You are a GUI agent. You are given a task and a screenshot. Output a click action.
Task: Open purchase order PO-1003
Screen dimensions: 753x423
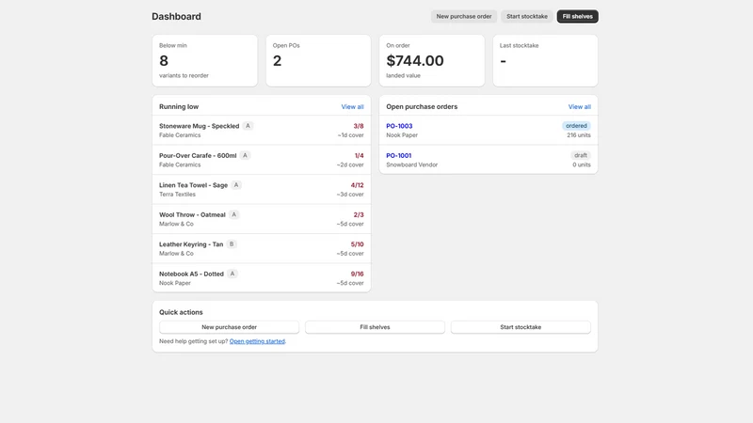tap(399, 126)
